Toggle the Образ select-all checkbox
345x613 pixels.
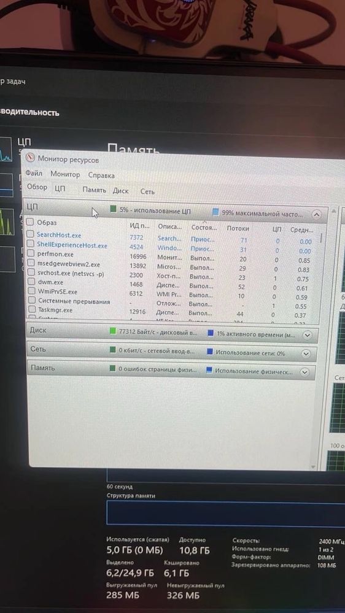point(29,222)
